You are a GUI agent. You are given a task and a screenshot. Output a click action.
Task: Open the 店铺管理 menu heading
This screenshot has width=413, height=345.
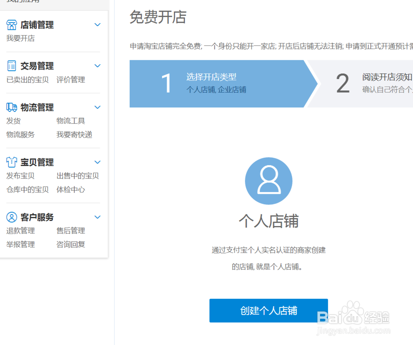(37, 25)
